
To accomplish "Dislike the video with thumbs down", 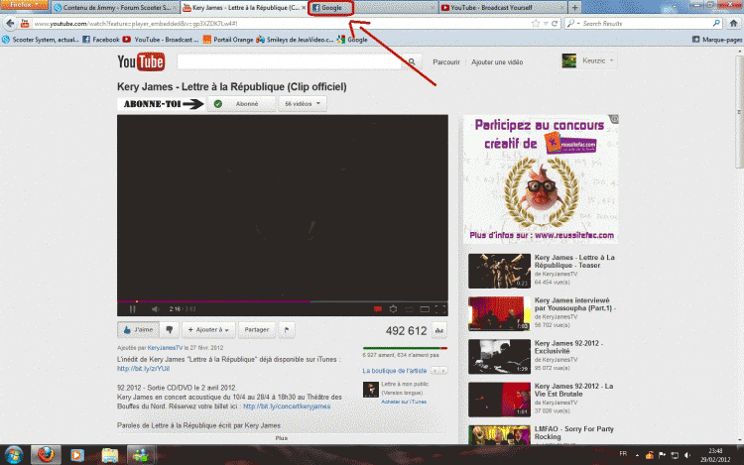I will click(x=170, y=329).
